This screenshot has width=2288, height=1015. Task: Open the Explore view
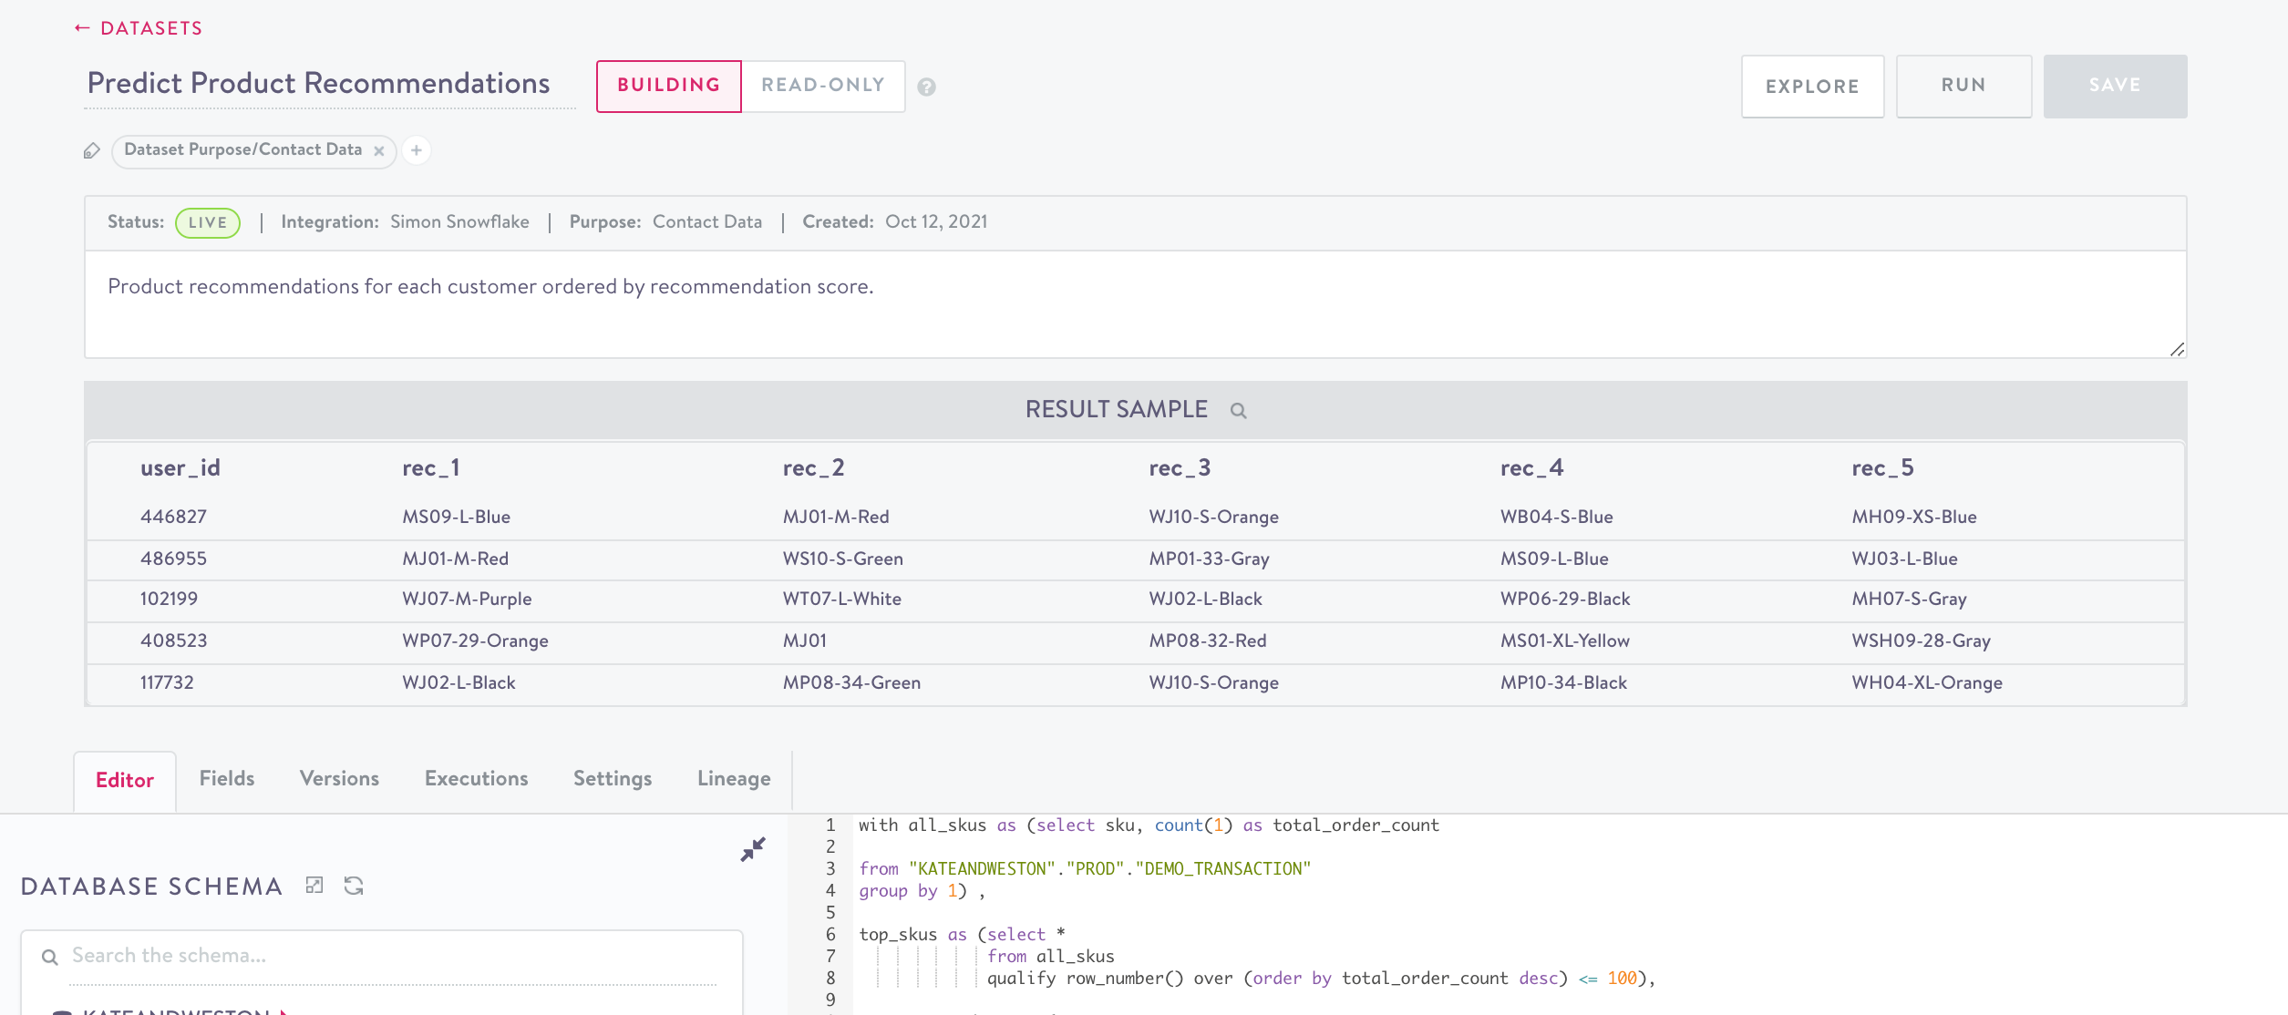click(1812, 87)
